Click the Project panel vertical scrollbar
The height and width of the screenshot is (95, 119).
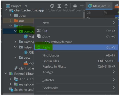84,15
